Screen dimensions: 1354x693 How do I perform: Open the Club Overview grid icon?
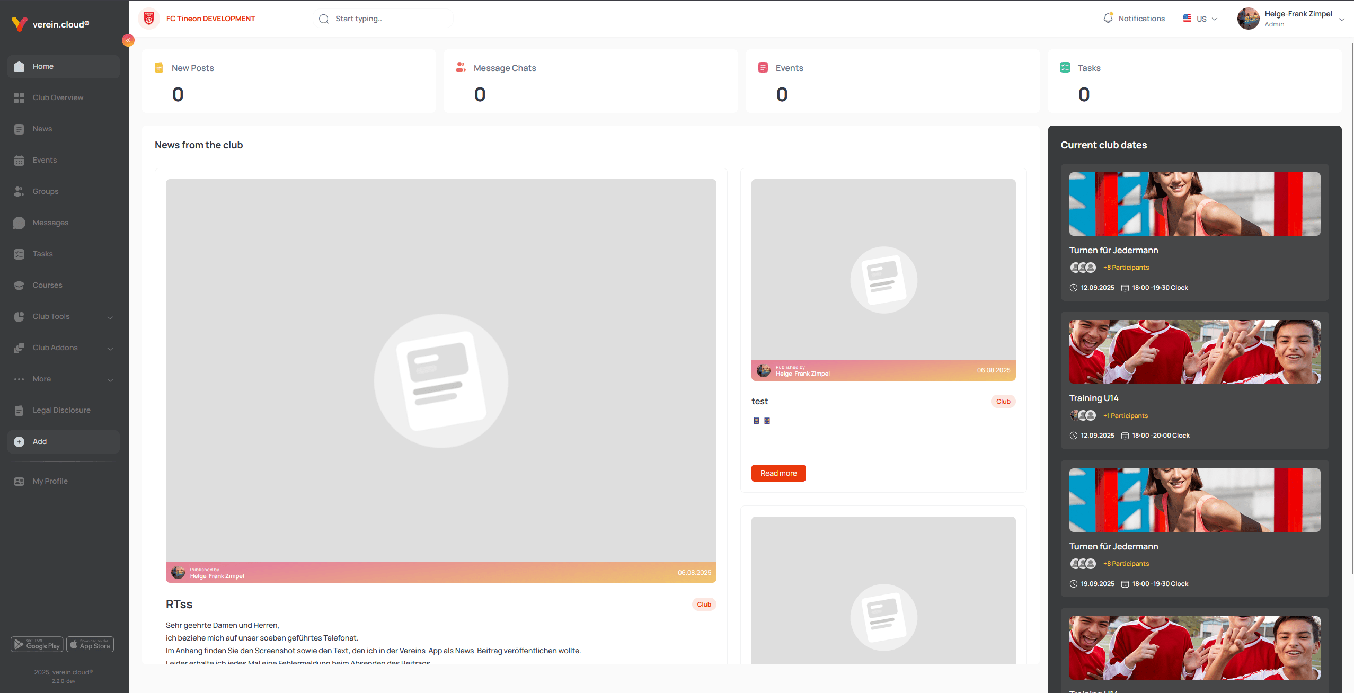tap(19, 98)
